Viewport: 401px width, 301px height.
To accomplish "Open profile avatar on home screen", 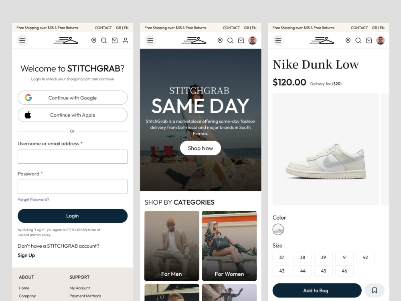I will coord(252,41).
